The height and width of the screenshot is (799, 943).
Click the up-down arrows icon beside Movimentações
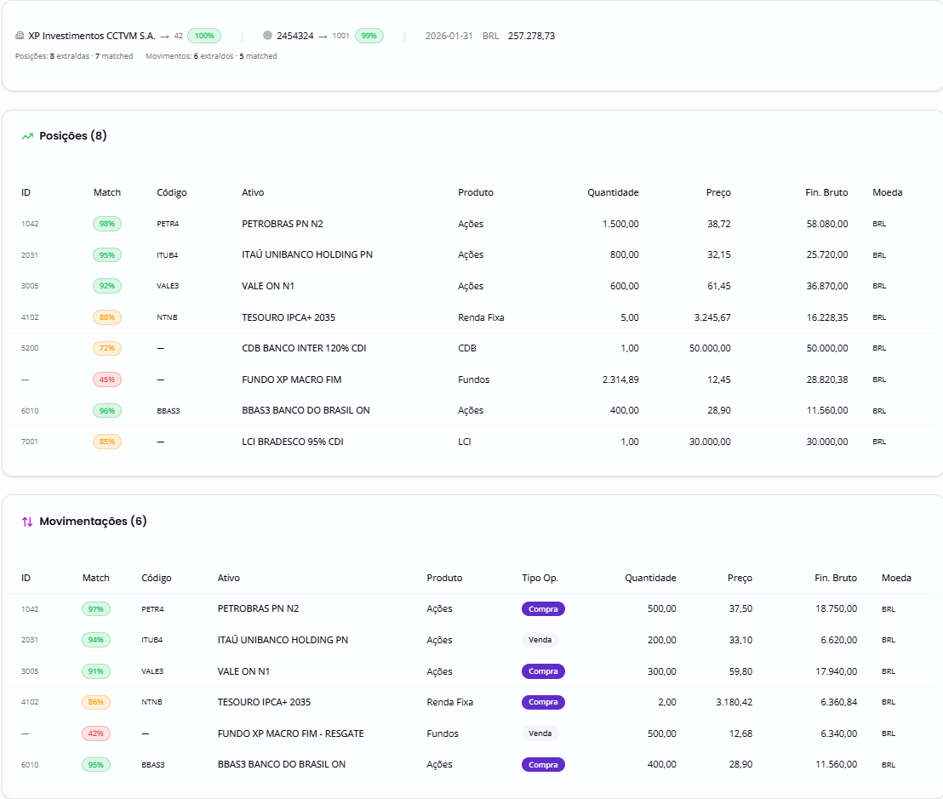27,522
